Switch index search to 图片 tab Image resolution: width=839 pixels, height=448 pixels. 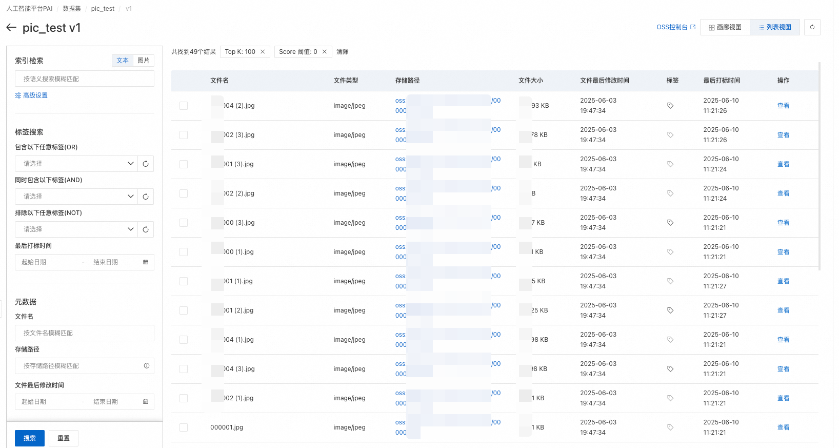coord(144,61)
